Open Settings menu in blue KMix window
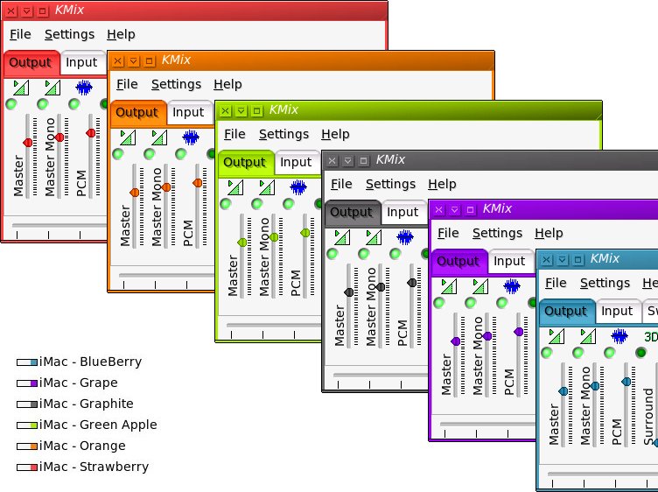 [605, 284]
